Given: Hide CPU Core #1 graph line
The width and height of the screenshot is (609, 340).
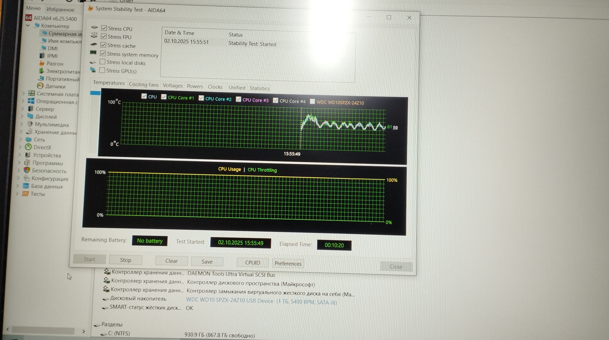Looking at the screenshot, I should 164,97.
